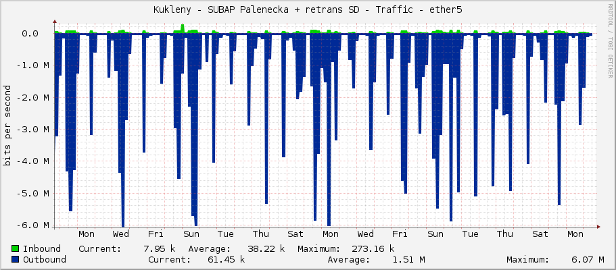The image size is (616, 270).
Task: Click the -5.0 M y-axis label
Action: (x=33, y=193)
